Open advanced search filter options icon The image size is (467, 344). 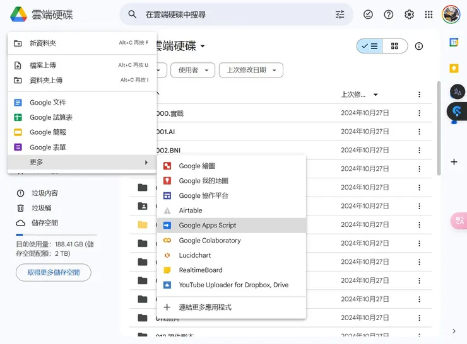click(x=340, y=14)
